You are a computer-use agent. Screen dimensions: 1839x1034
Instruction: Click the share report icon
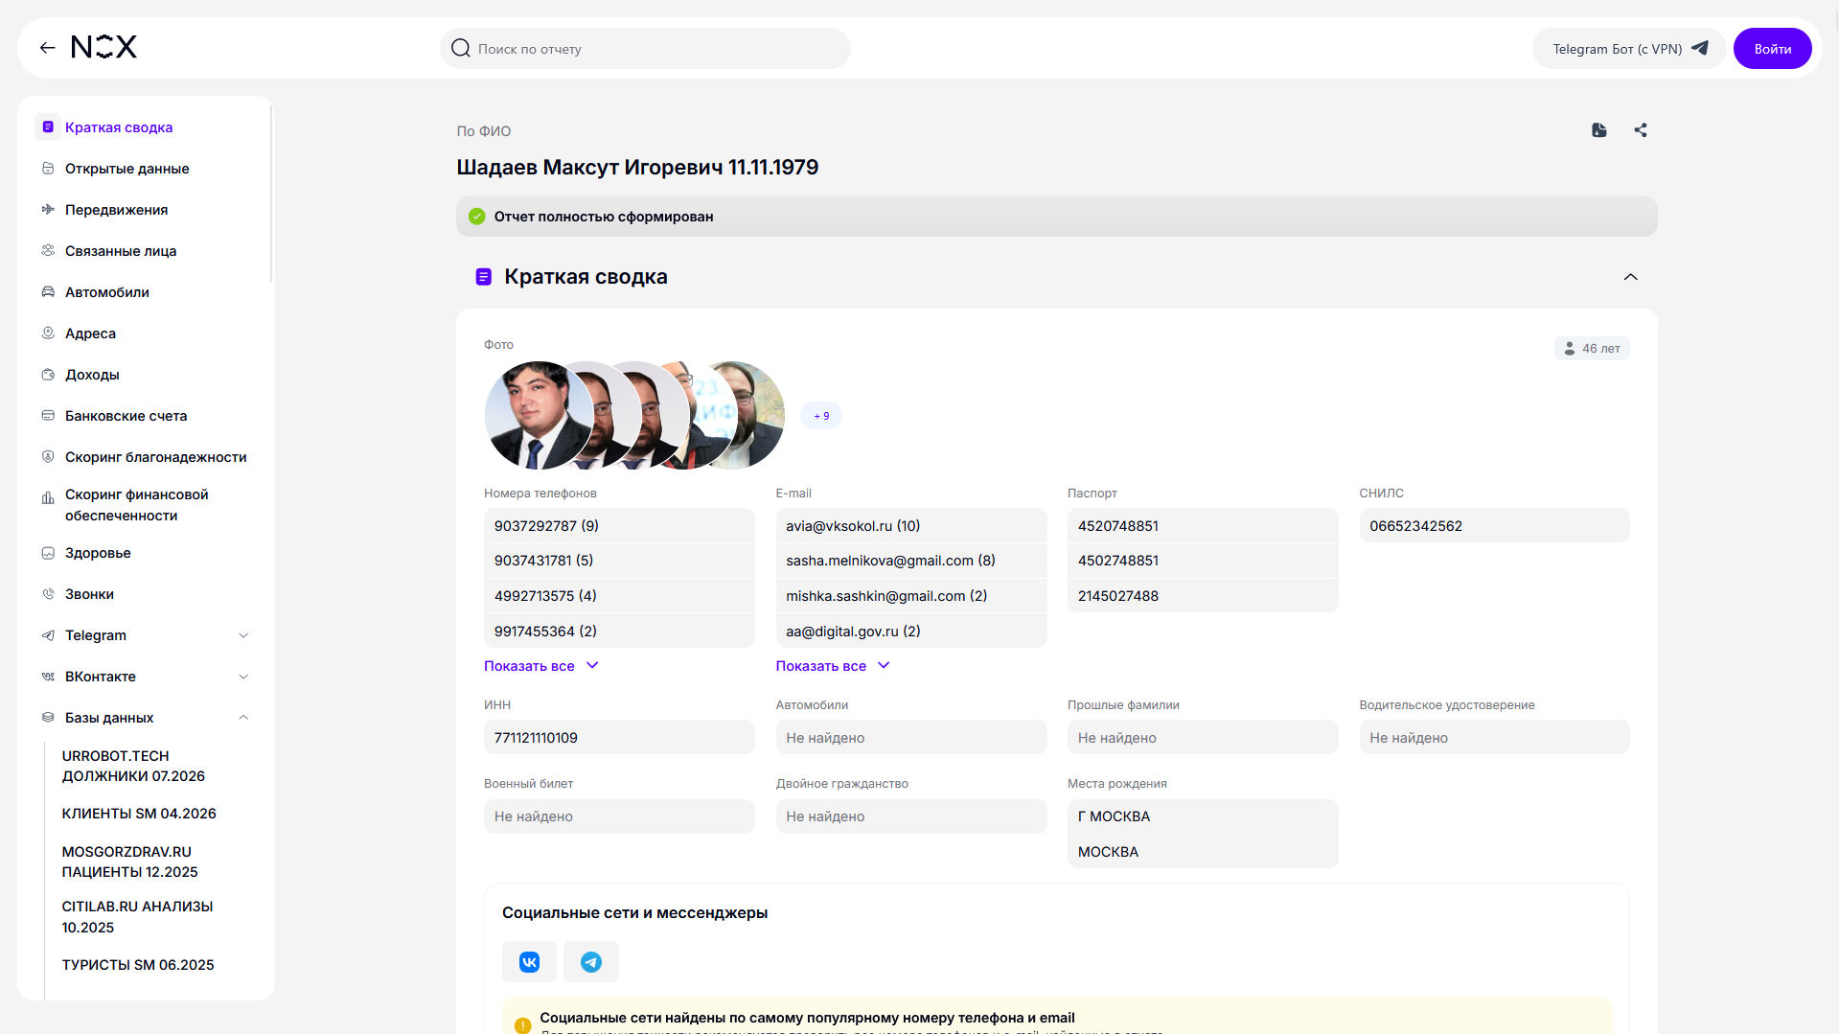pos(1641,130)
